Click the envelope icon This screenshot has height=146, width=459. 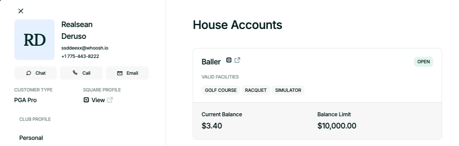coord(120,73)
